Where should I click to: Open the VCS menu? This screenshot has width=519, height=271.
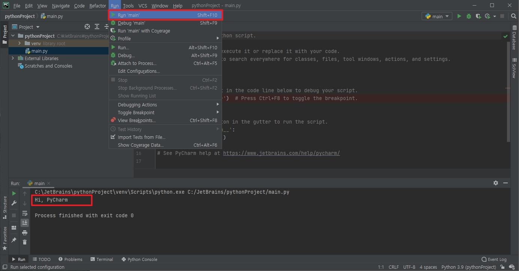pos(143,6)
